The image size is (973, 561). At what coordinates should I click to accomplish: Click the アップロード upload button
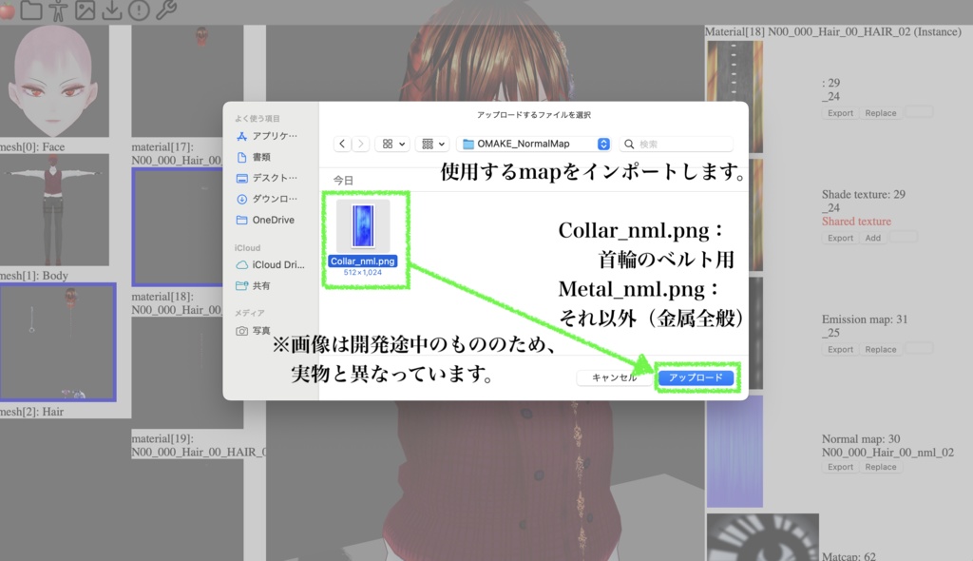pyautogui.click(x=696, y=377)
